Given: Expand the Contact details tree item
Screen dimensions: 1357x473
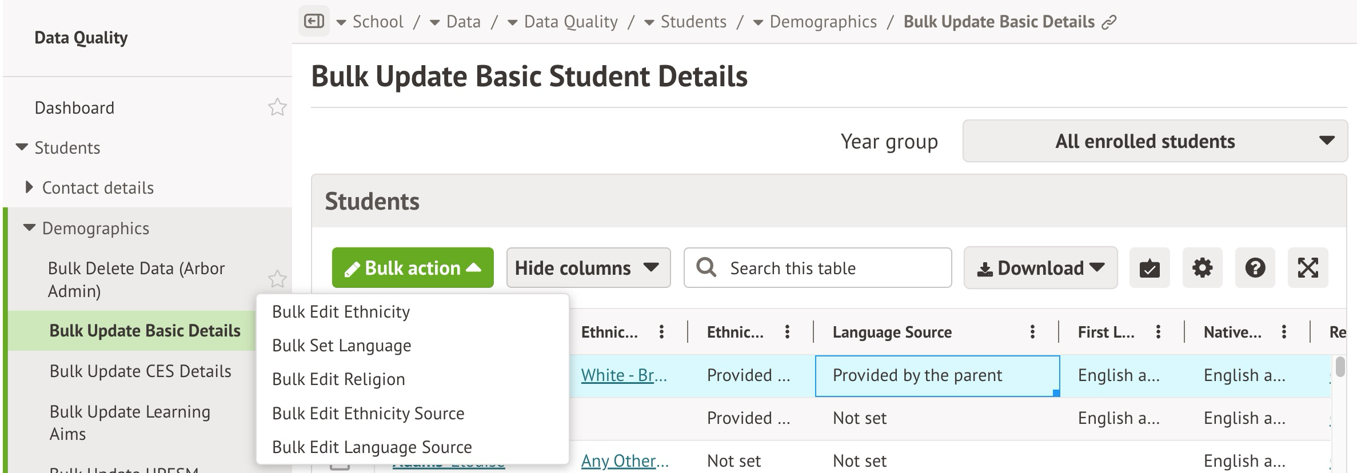Looking at the screenshot, I should pos(29,187).
